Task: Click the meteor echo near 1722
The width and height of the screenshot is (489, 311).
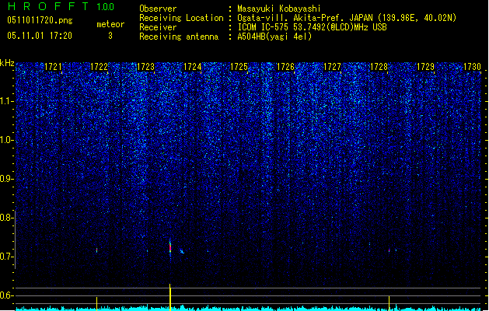Action: (96, 250)
